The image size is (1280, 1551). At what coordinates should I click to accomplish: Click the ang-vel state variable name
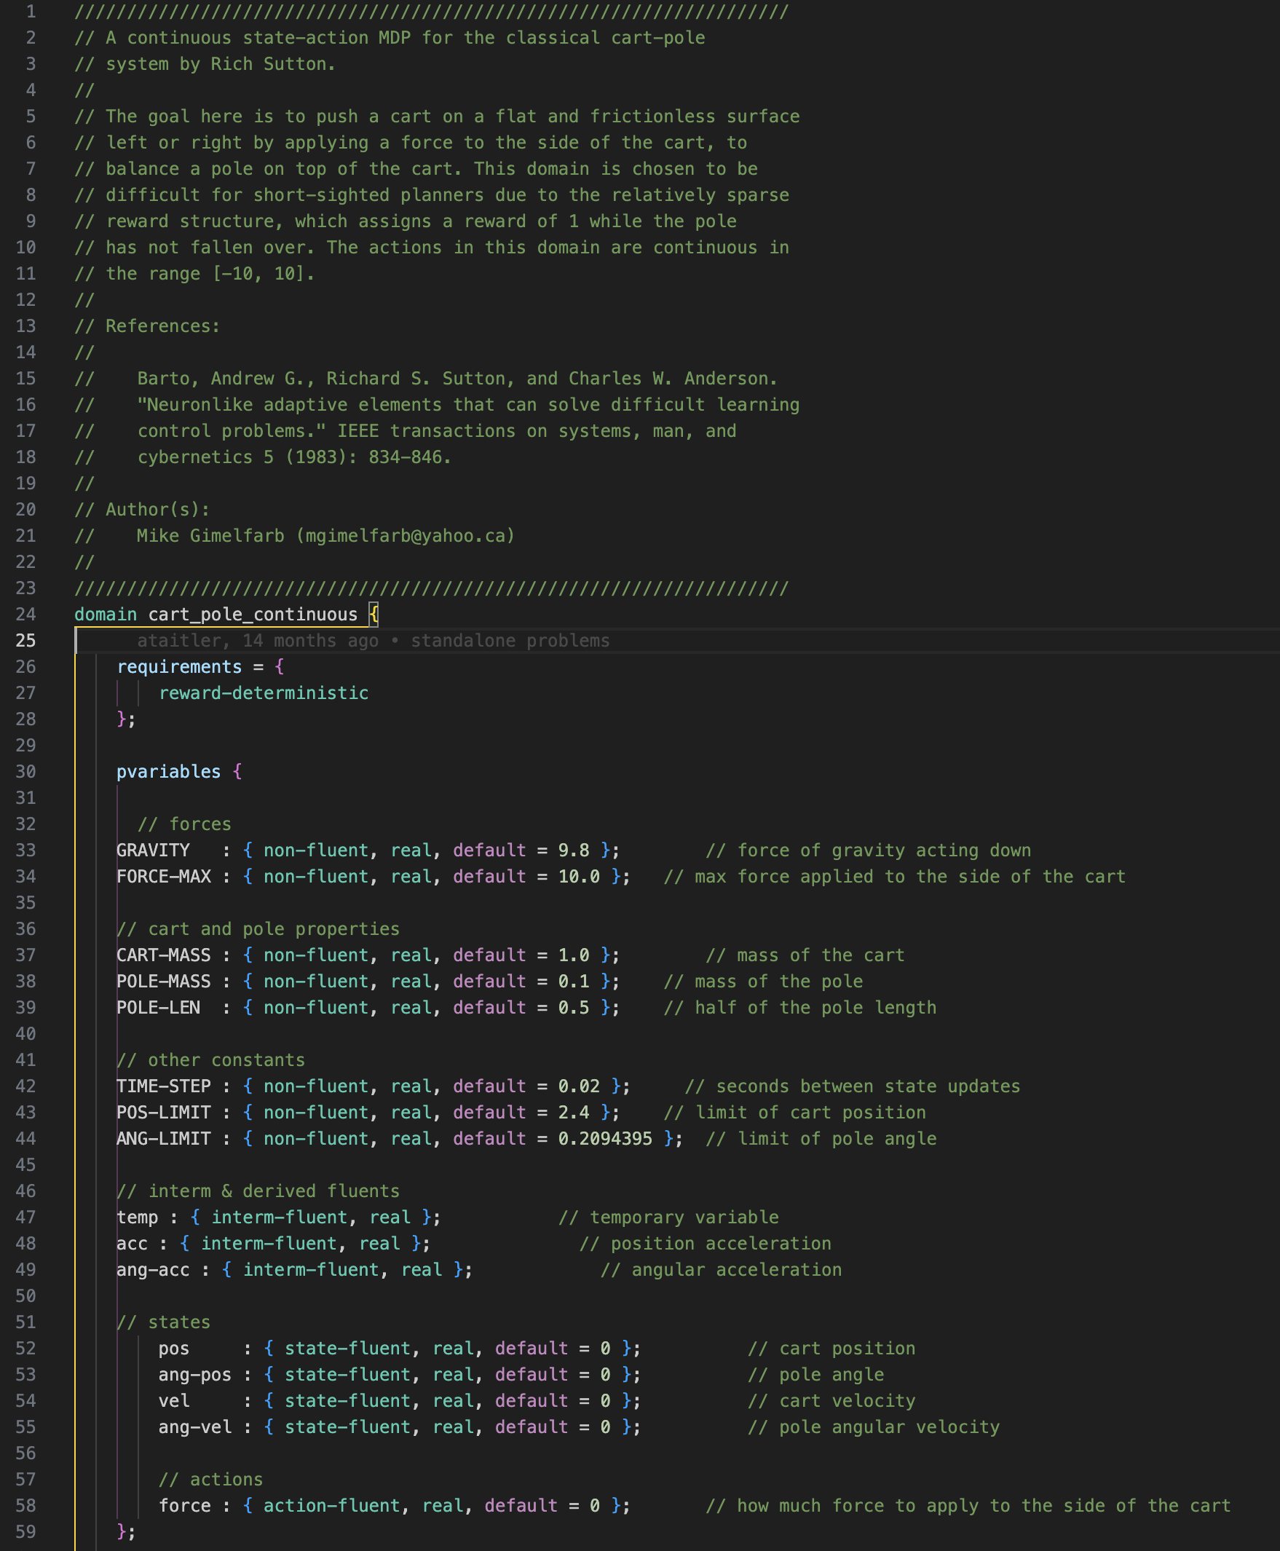(x=194, y=1427)
